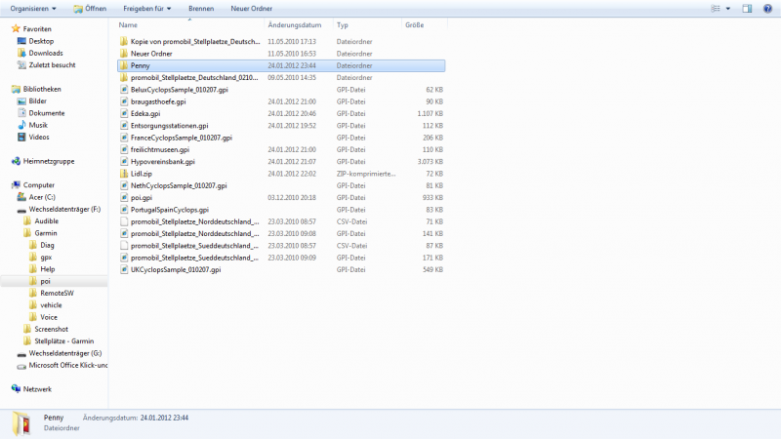Select the Musik library icon

coord(21,125)
